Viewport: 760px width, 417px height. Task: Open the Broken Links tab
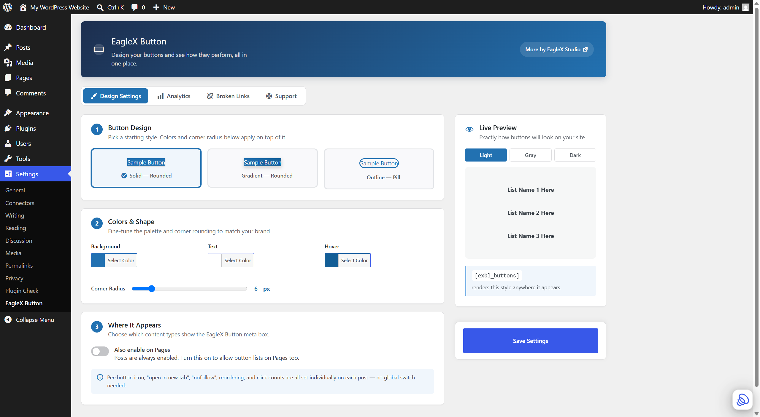click(228, 96)
